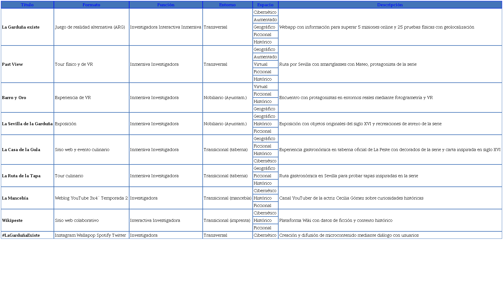This screenshot has height=295, width=503.
Task: Click the La Garduña existe title cell
Action: (21, 27)
